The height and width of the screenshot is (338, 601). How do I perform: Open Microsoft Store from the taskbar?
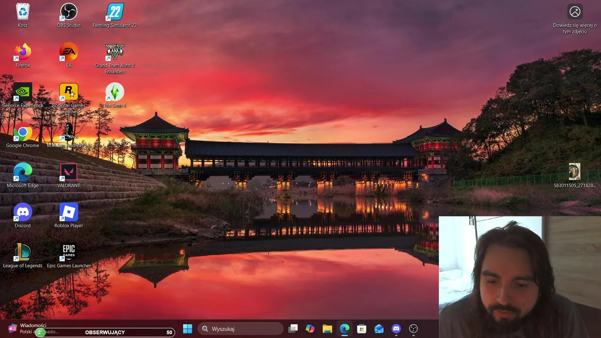[362, 329]
